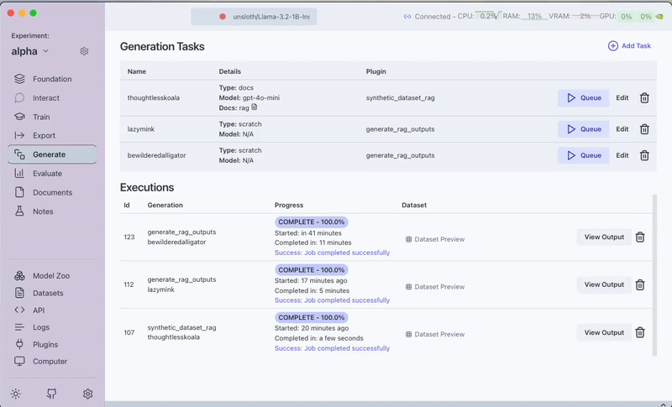
Task: Click the red stop indicator beside model name
Action: 223,17
